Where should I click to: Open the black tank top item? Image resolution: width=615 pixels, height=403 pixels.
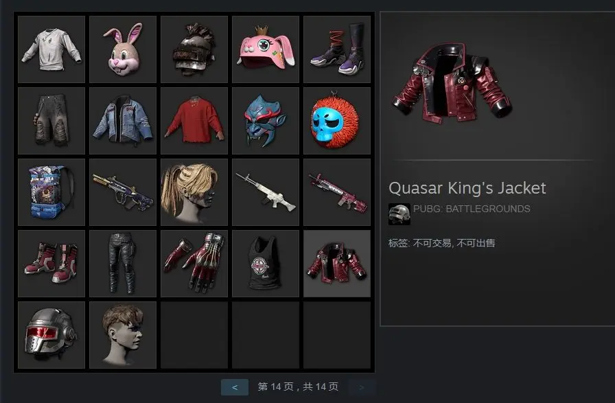(266, 264)
